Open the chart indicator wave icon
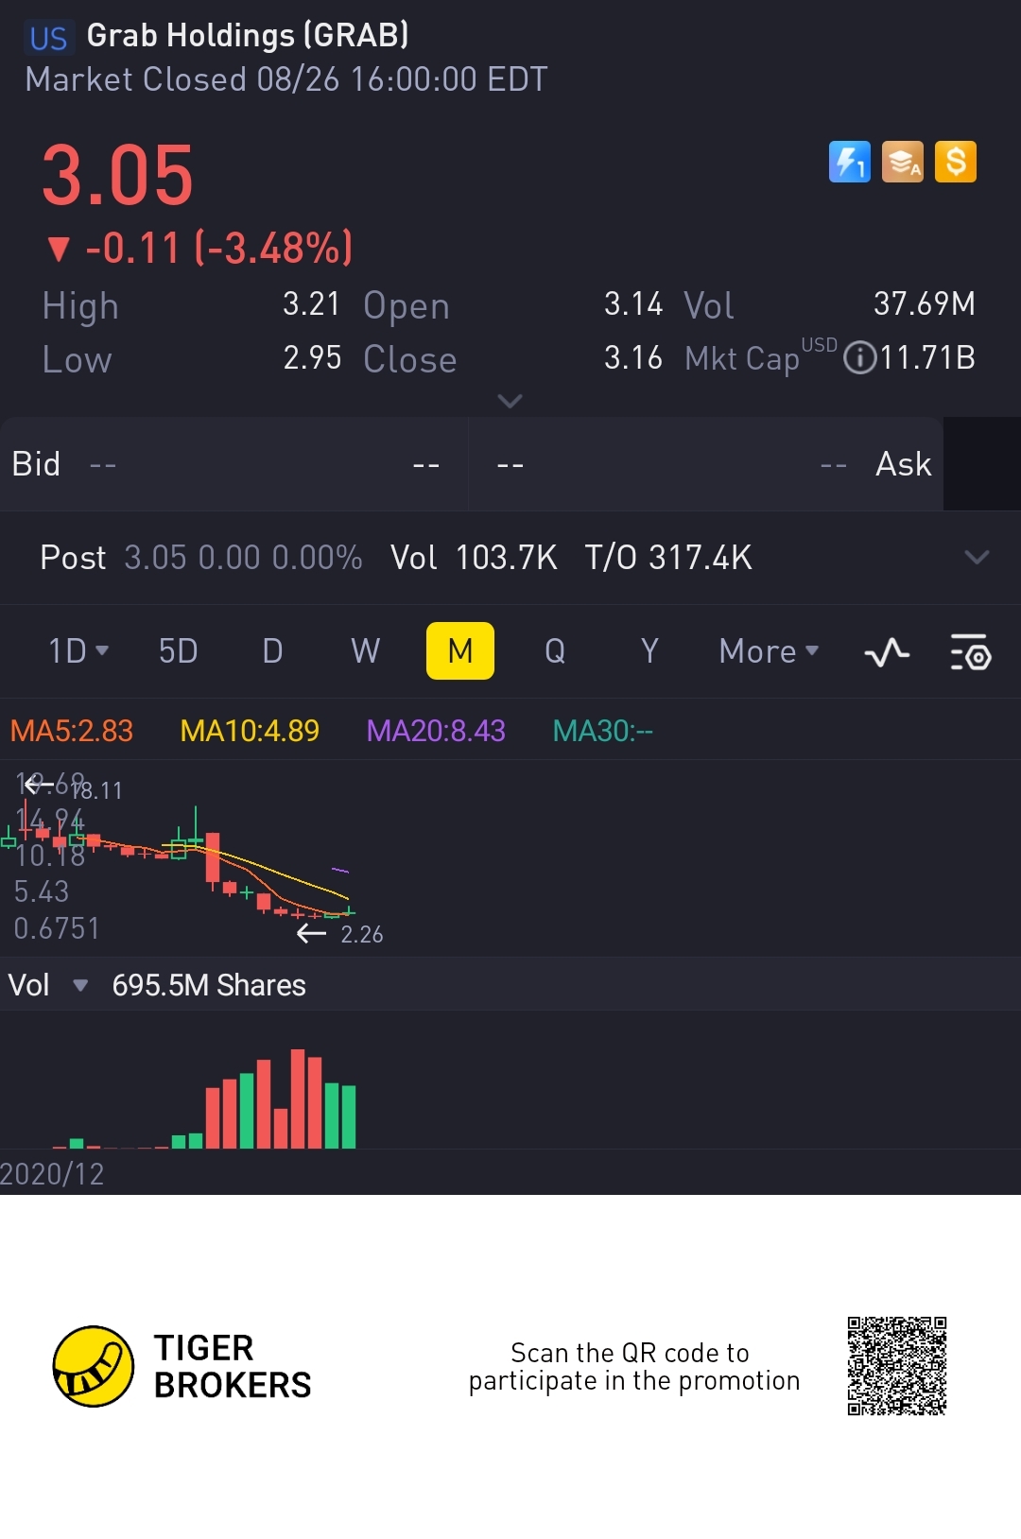This screenshot has width=1021, height=1539. (887, 652)
